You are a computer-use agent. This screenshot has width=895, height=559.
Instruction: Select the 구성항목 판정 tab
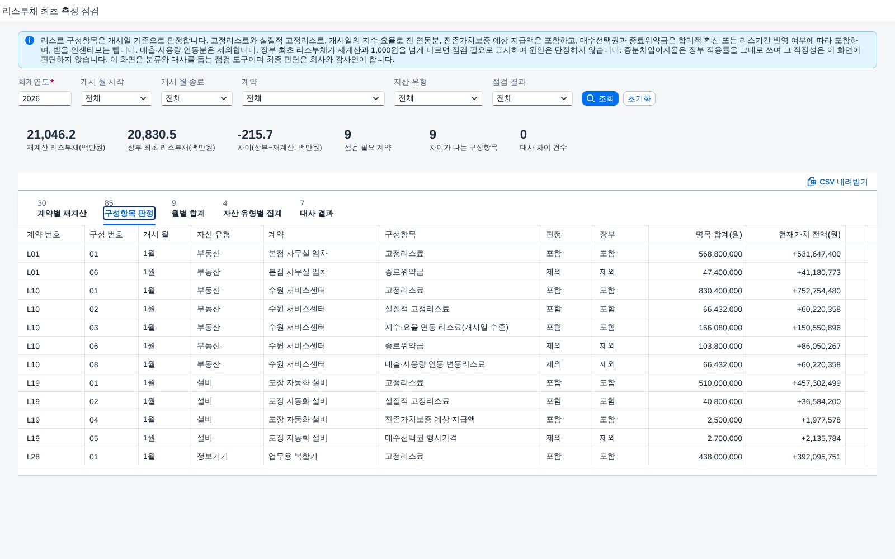point(129,213)
